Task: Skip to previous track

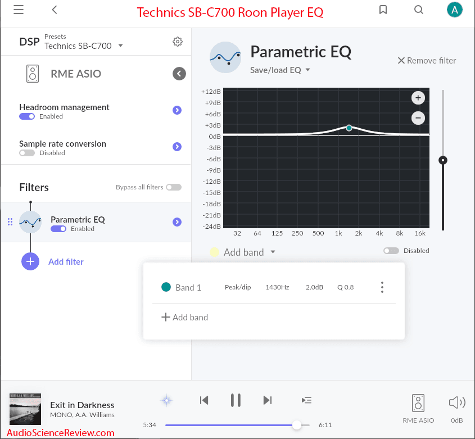Action: [204, 400]
